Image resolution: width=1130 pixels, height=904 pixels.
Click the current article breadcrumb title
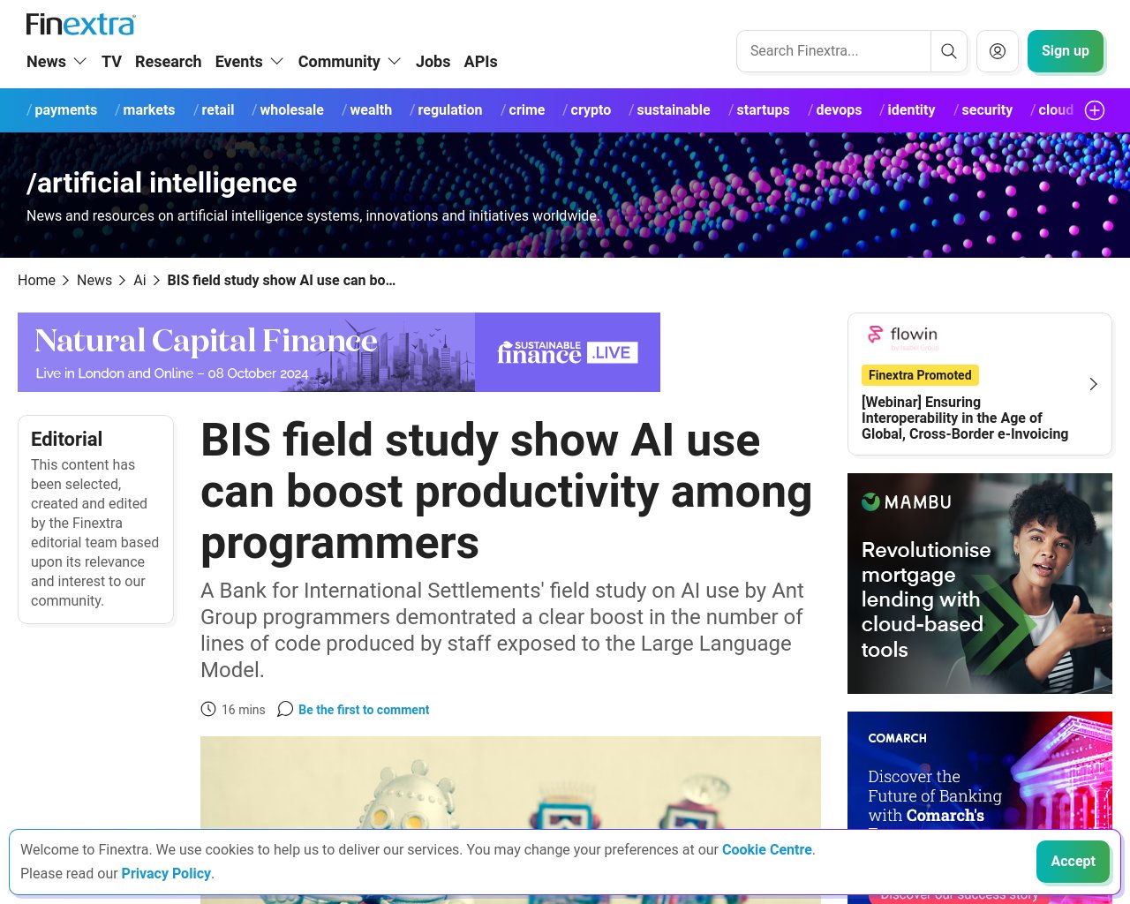coord(282,281)
